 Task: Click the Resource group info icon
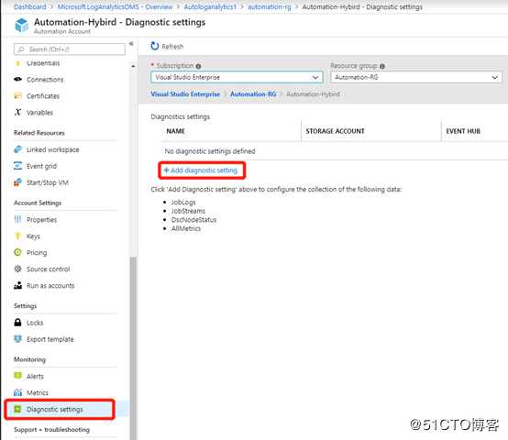pos(382,66)
